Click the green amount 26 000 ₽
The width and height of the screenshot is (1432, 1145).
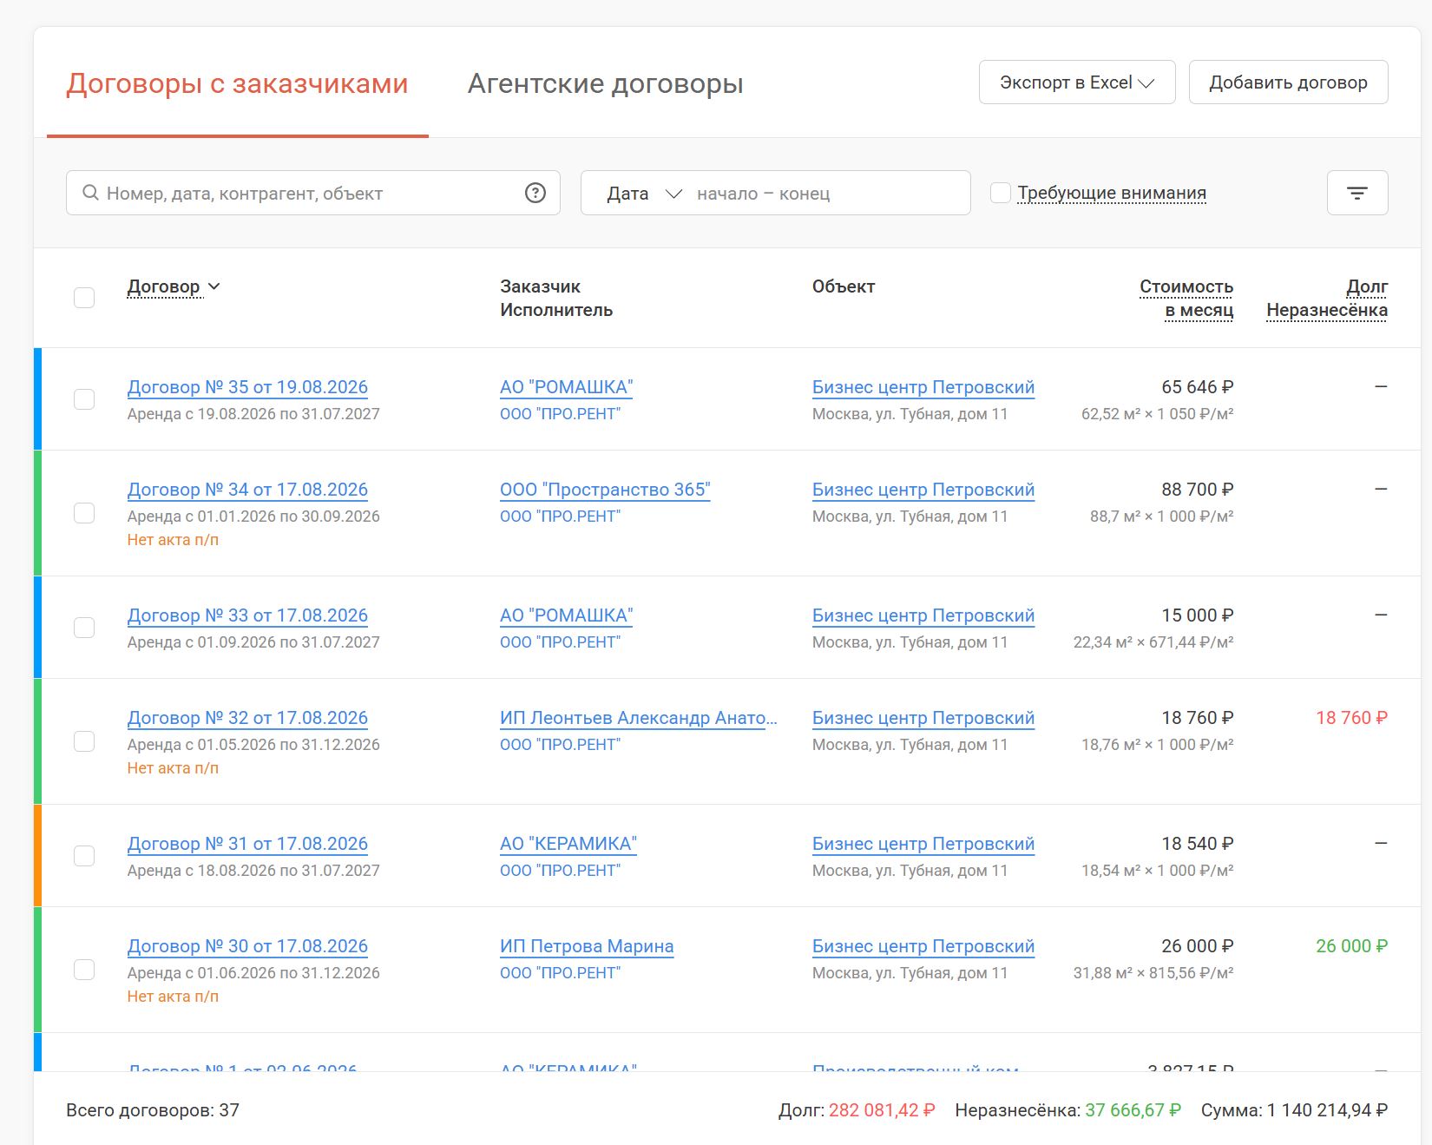click(x=1351, y=946)
